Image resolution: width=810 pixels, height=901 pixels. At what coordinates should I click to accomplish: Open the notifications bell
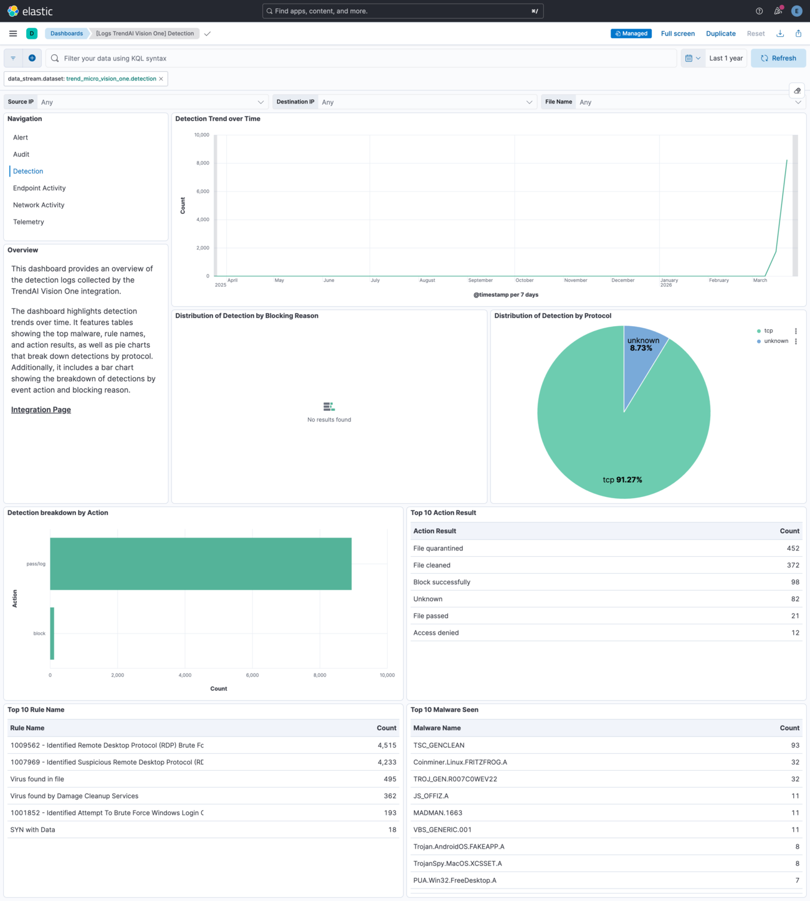click(x=777, y=11)
